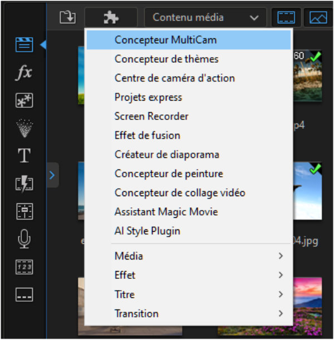This screenshot has width=334, height=340.
Task: Open the Subtitle Room icon
Action: tap(24, 294)
